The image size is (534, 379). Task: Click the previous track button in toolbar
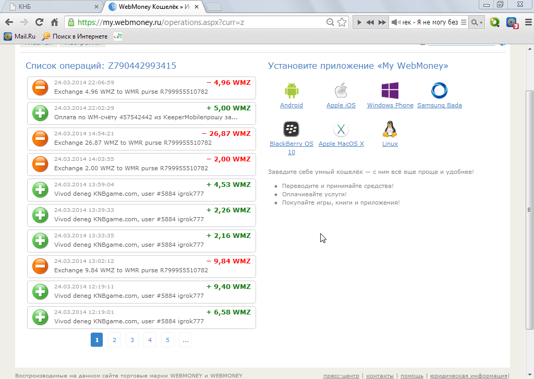370,22
